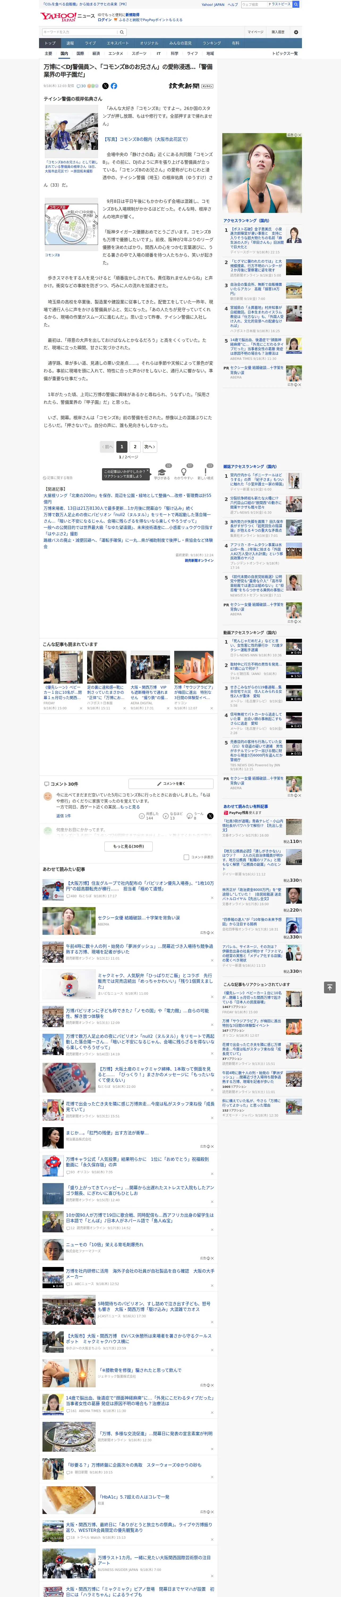This screenshot has width=341, height=1597.
Task: Close the top sidebar advertisement
Action: point(300,135)
